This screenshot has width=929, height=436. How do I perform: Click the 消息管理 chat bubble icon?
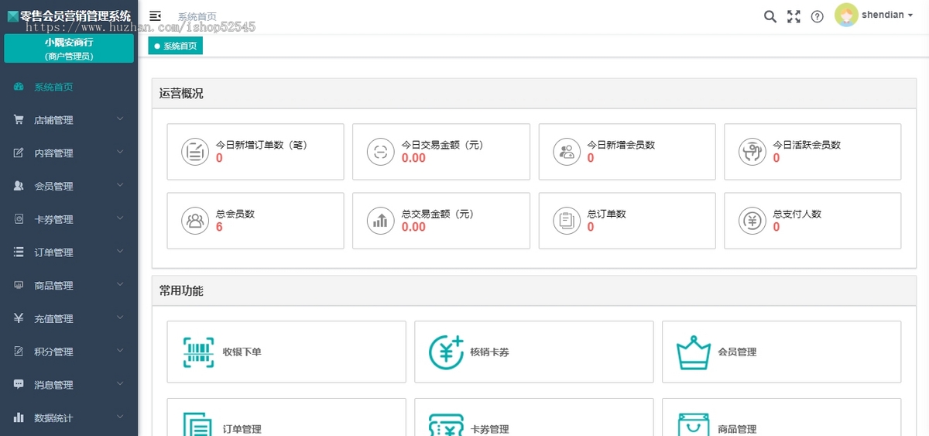pyautogui.click(x=19, y=385)
